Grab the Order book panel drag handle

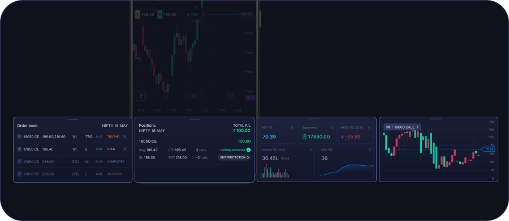(73, 120)
